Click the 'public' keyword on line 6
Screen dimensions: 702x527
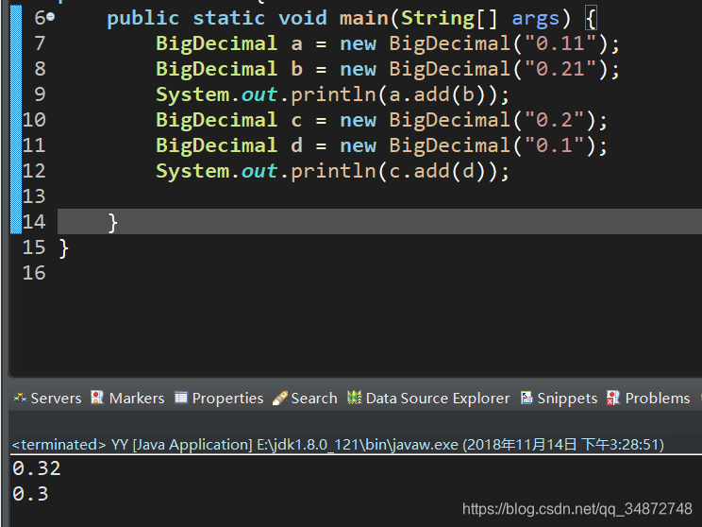[x=142, y=19]
